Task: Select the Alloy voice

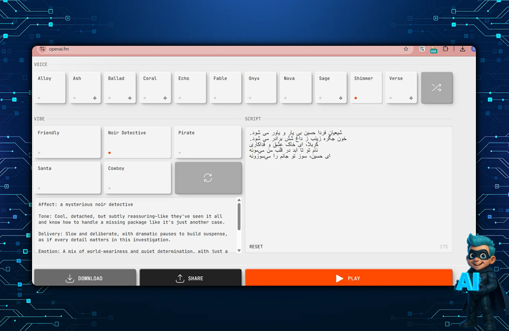Action: tap(50, 88)
